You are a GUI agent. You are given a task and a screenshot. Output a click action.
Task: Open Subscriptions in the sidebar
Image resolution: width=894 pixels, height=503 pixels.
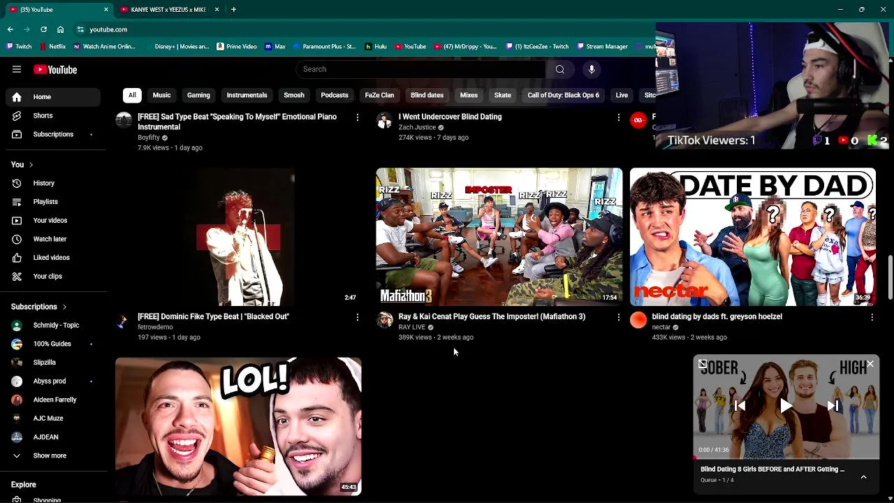[x=53, y=134]
